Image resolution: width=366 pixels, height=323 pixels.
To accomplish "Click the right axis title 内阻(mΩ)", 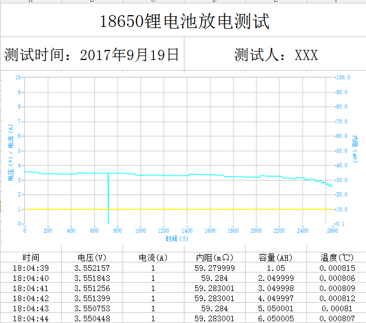I will [355, 149].
